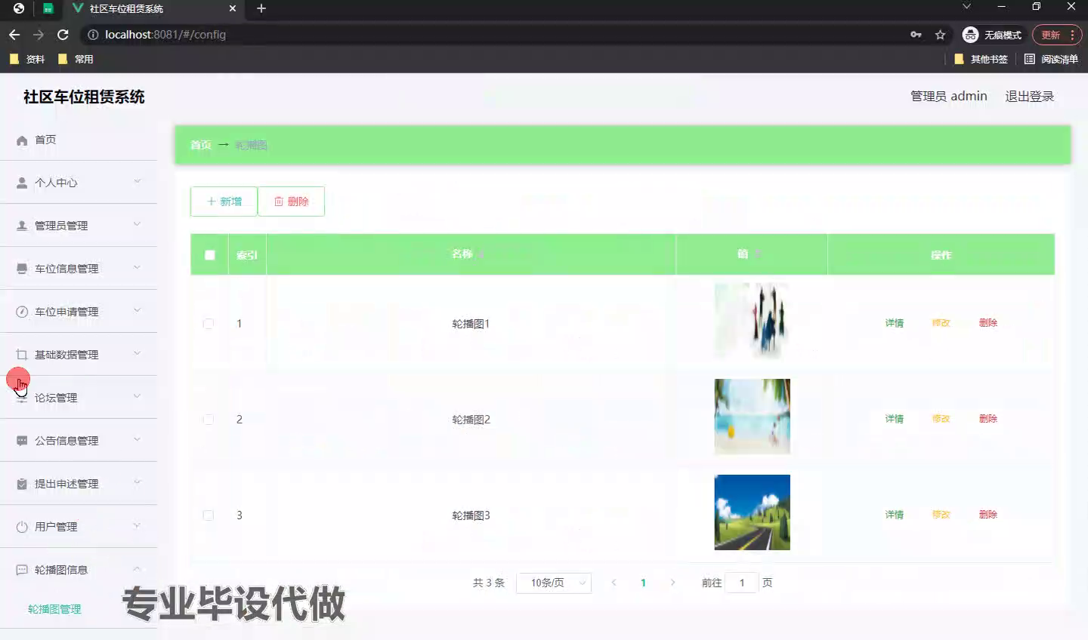Click the person icon for 个人中心
The image size is (1088, 640).
click(22, 183)
